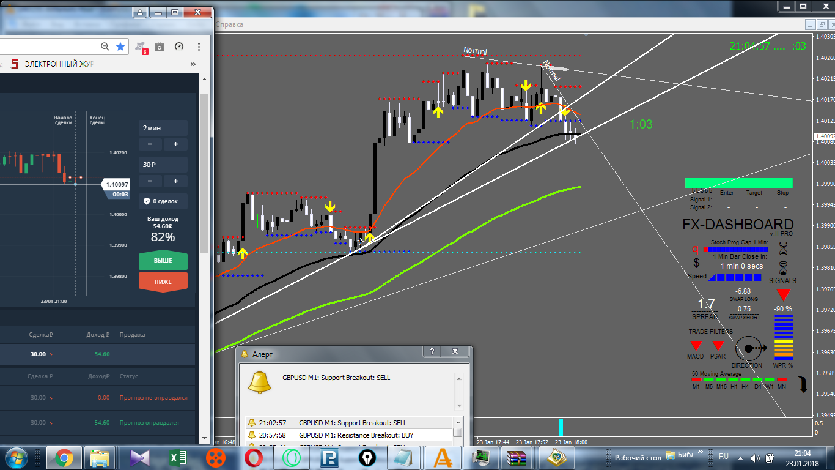
Task: Click the red НИЖЕ button
Action: click(x=163, y=282)
